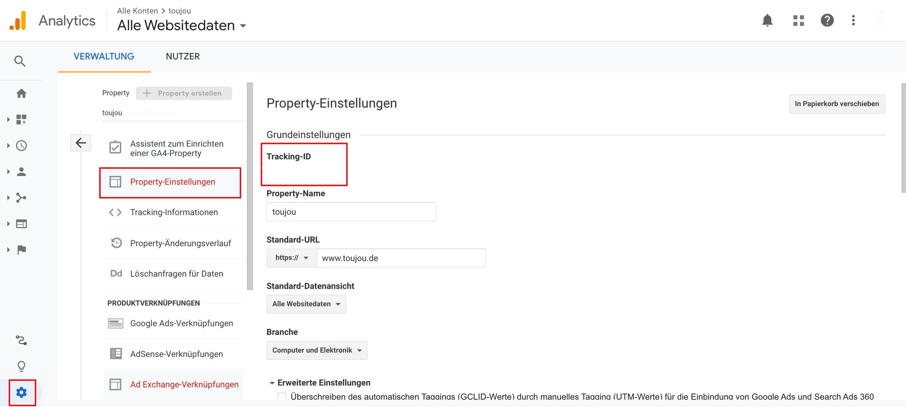Click the search magnifier icon in sidebar
Image resolution: width=906 pixels, height=407 pixels.
[20, 61]
